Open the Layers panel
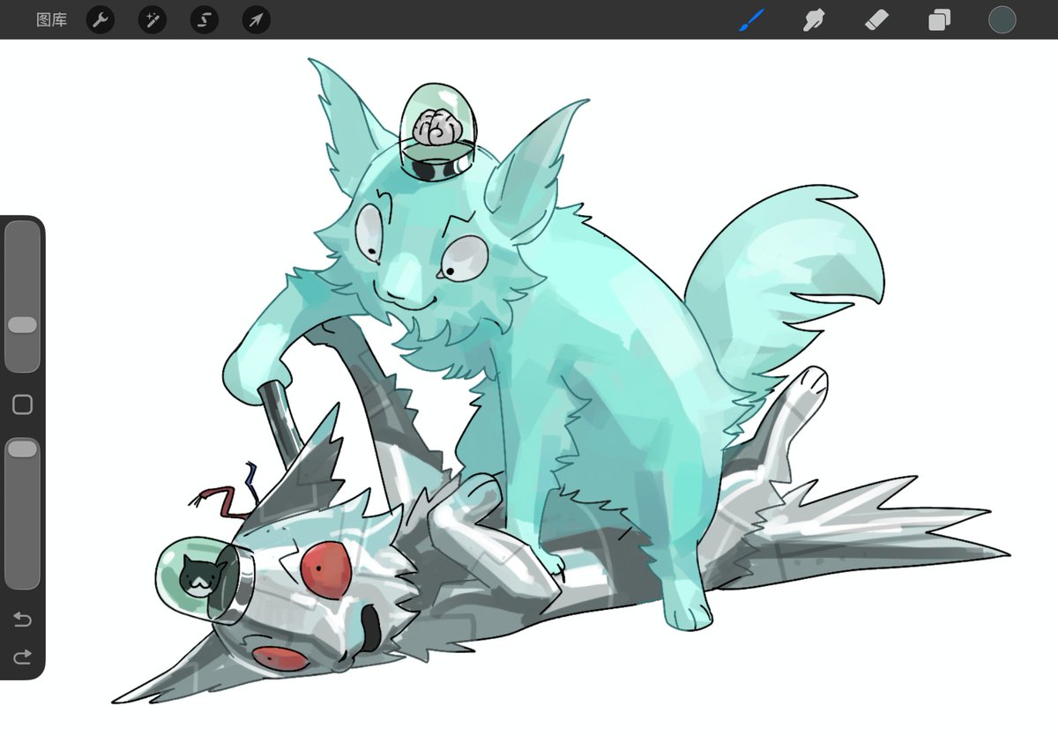Image resolution: width=1058 pixels, height=735 pixels. point(939,19)
